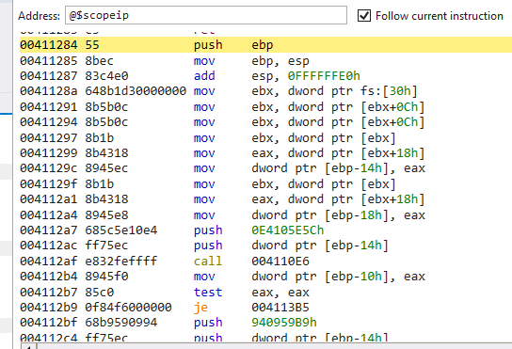Click the Address input field

(x=206, y=15)
